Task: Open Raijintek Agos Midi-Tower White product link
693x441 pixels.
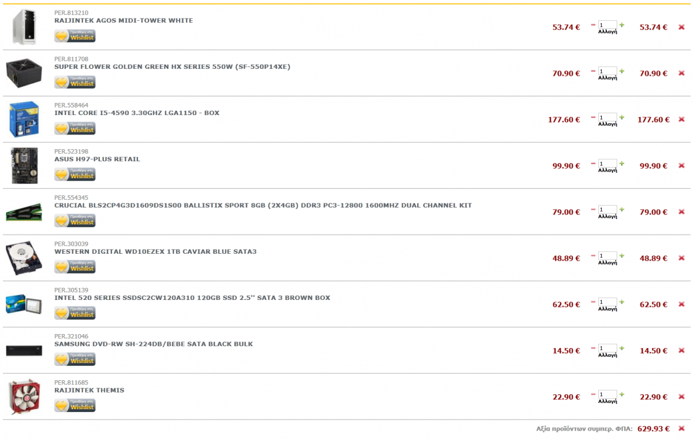Action: (124, 21)
